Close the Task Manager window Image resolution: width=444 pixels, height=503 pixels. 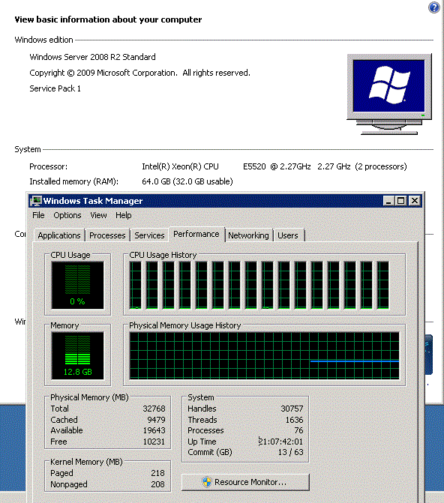(x=415, y=201)
